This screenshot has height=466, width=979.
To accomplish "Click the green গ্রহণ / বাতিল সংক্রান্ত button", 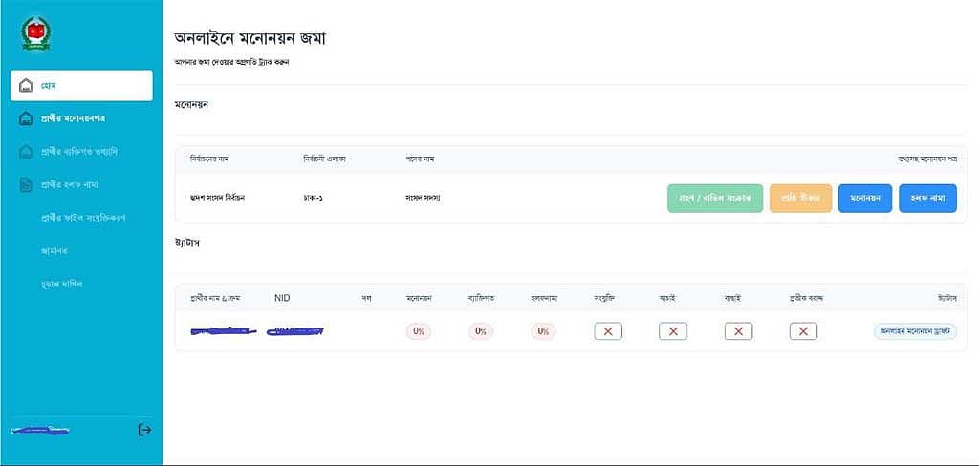I will tap(715, 199).
